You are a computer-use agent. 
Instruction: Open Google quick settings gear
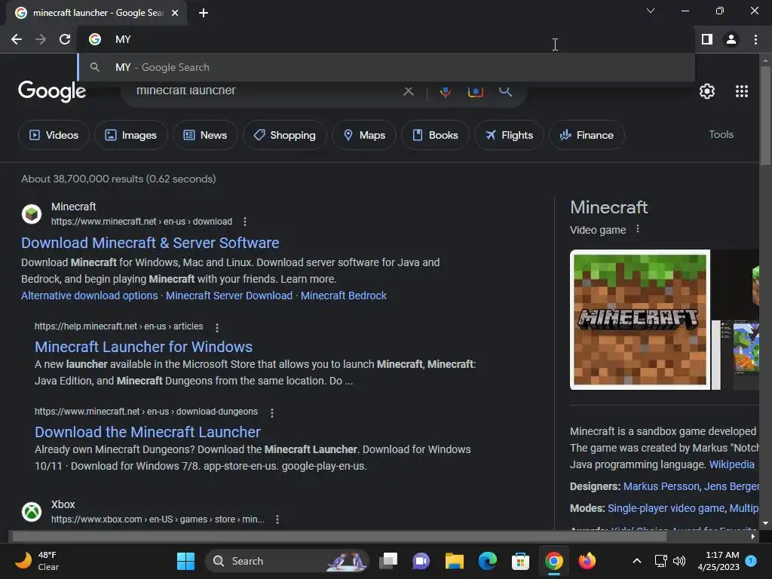tap(707, 91)
